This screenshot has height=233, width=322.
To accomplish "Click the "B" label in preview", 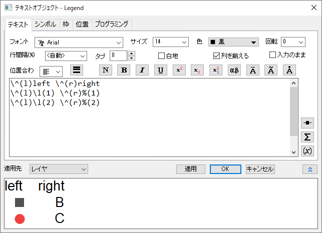I will click(x=60, y=202).
